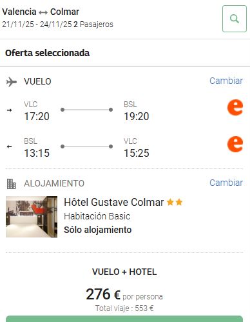The height and width of the screenshot is (322, 250).
Task: Click the outbound right arrow icon
Action: coord(9,110)
